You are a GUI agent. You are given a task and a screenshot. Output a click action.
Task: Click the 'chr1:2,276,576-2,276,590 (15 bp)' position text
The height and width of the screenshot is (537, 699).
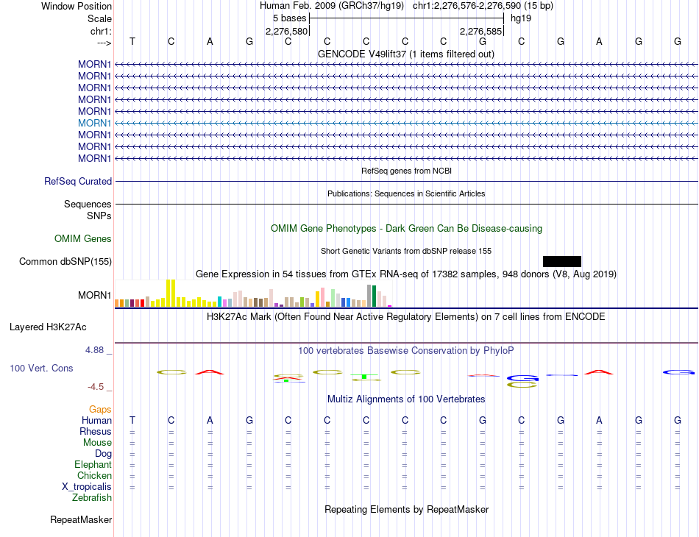[x=483, y=6]
